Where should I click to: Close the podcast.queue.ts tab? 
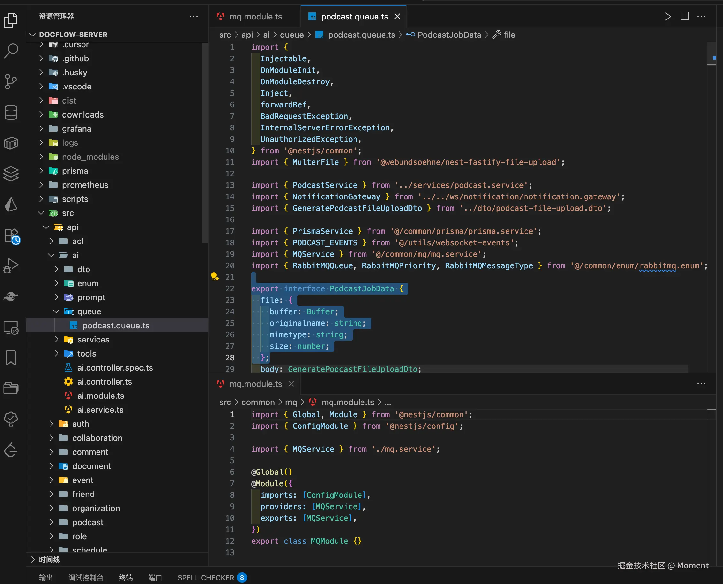[x=397, y=17]
